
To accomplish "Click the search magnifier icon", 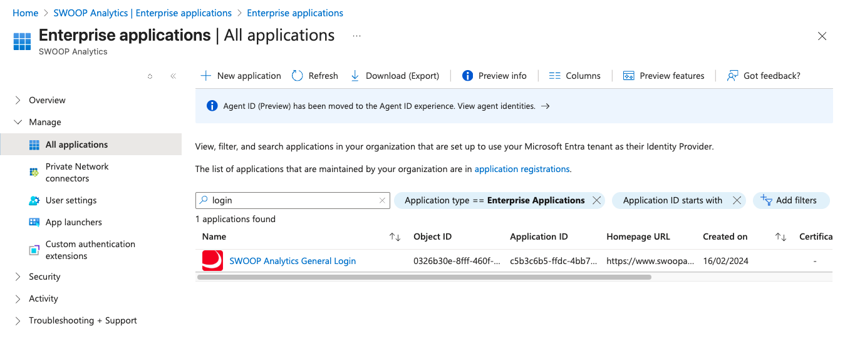I will (x=204, y=200).
